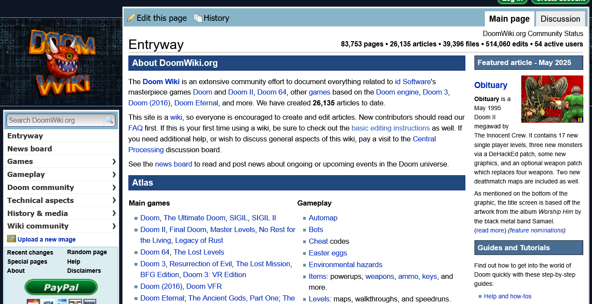Expand the Doom community sidebar section
Image resolution: width=592 pixels, height=304 pixels.
coord(114,187)
